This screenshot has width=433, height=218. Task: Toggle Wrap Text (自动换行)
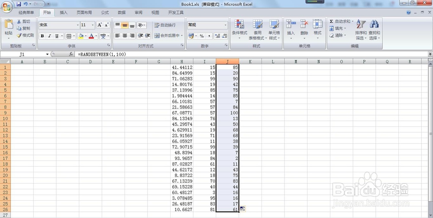165,25
